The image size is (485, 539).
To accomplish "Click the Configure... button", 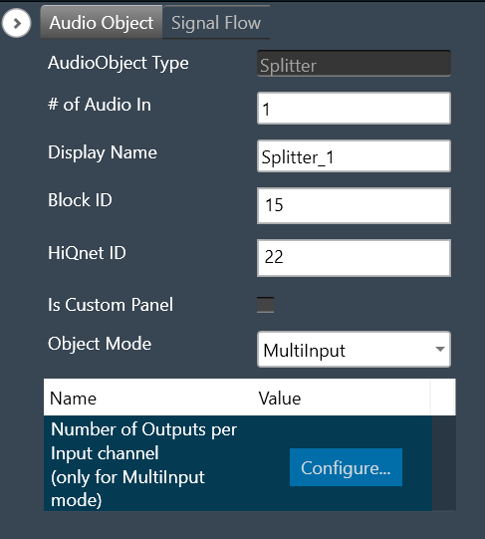I will coord(346,467).
